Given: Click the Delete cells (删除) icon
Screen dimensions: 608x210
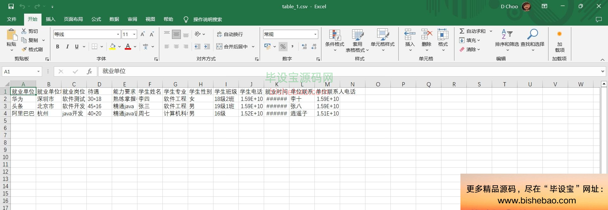Looking at the screenshot, I should (427, 34).
